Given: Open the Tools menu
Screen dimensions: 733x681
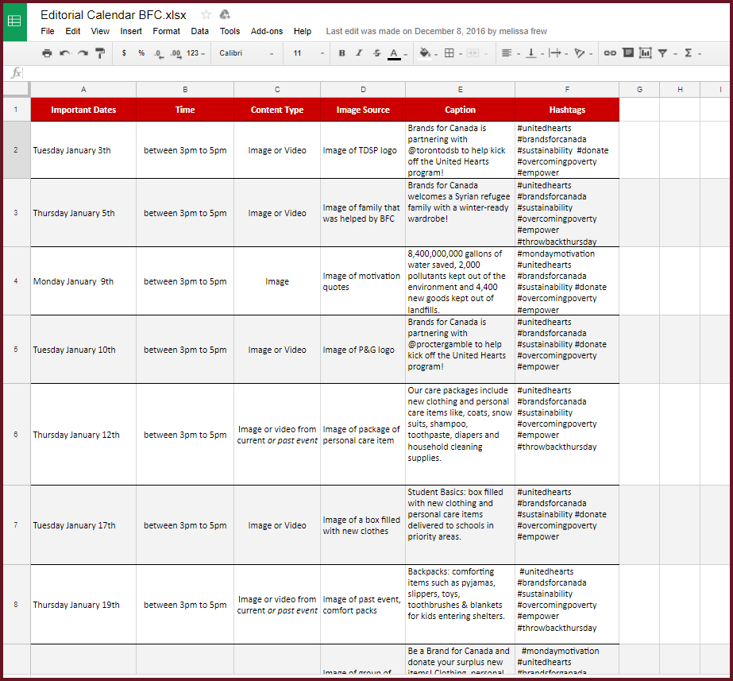Looking at the screenshot, I should pyautogui.click(x=230, y=31).
